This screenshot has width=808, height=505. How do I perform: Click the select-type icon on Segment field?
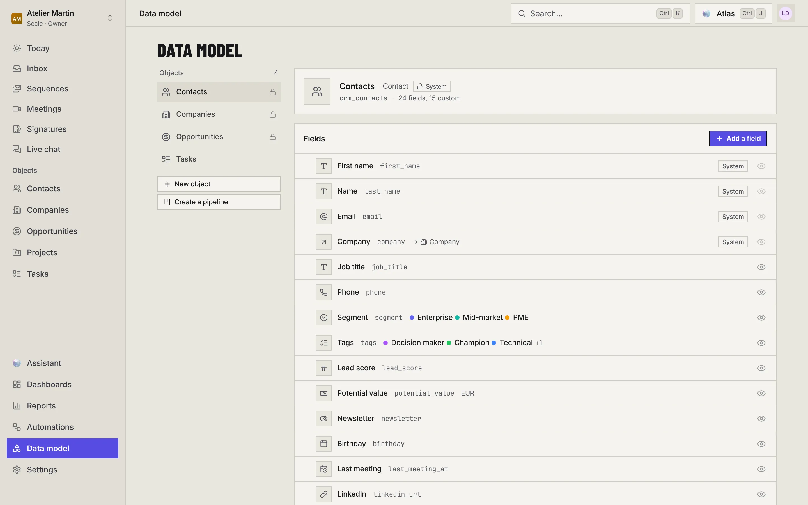(323, 318)
